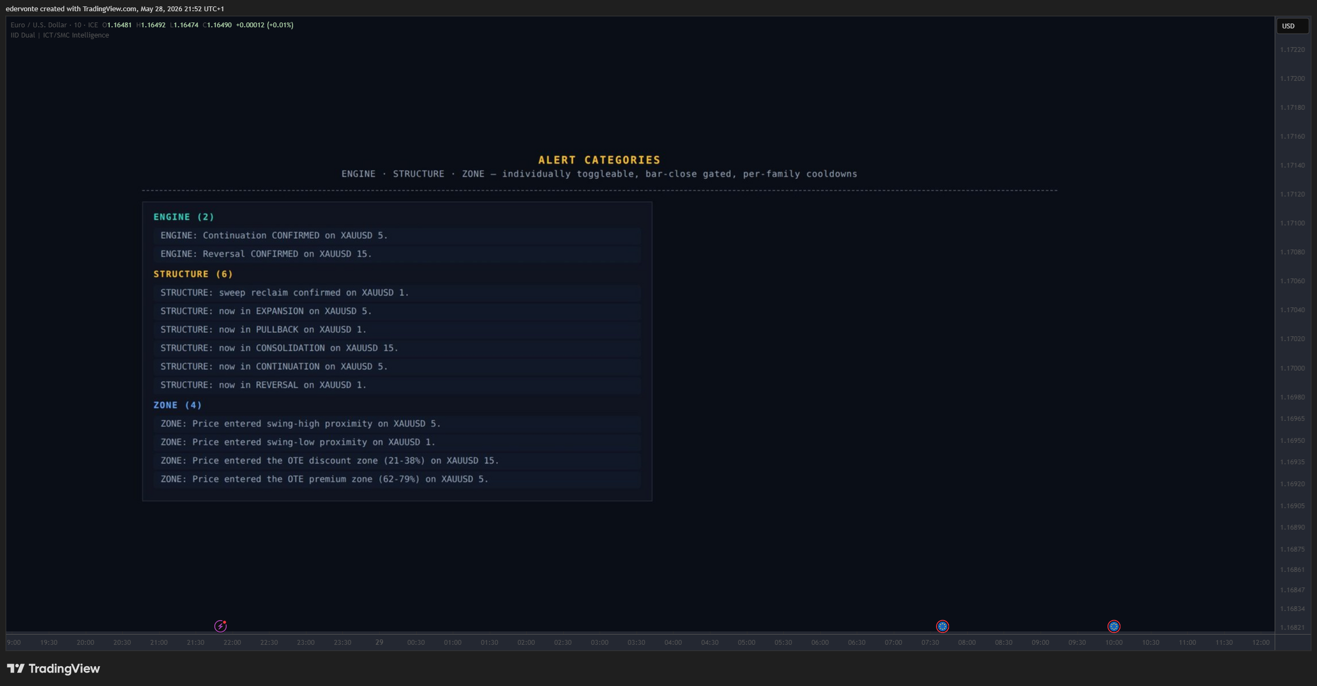
Task: Click the 22:00 time axis label
Action: [232, 643]
